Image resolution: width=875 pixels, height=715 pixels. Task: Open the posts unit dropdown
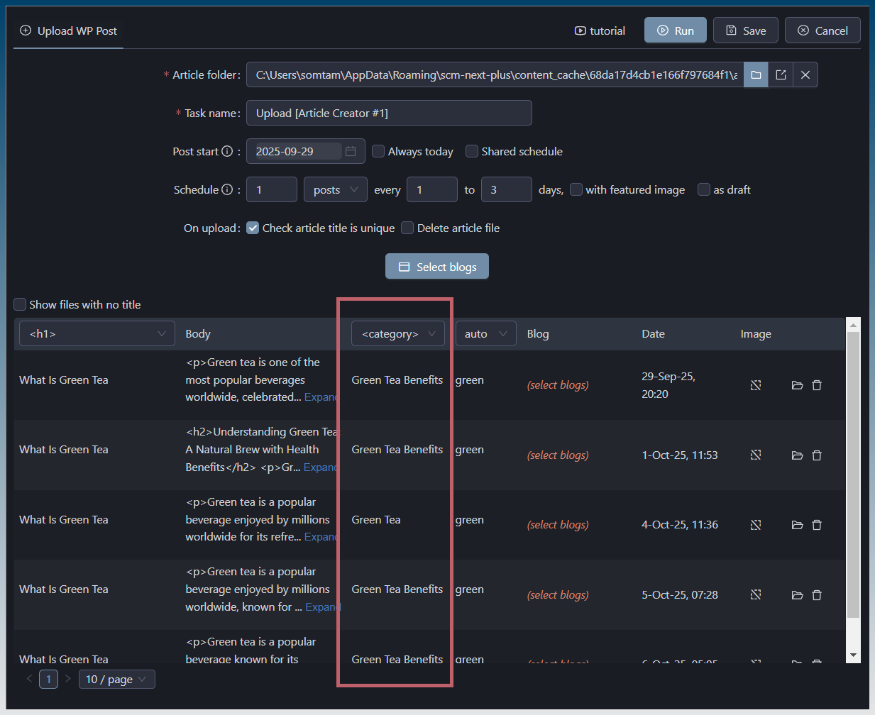[335, 190]
